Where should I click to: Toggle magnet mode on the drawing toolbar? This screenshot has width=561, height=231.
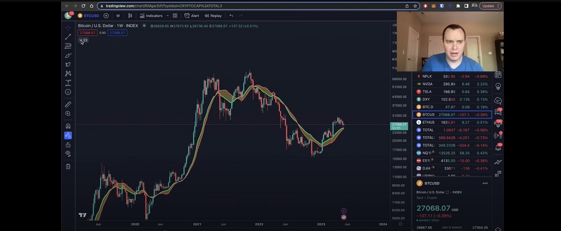(x=68, y=126)
